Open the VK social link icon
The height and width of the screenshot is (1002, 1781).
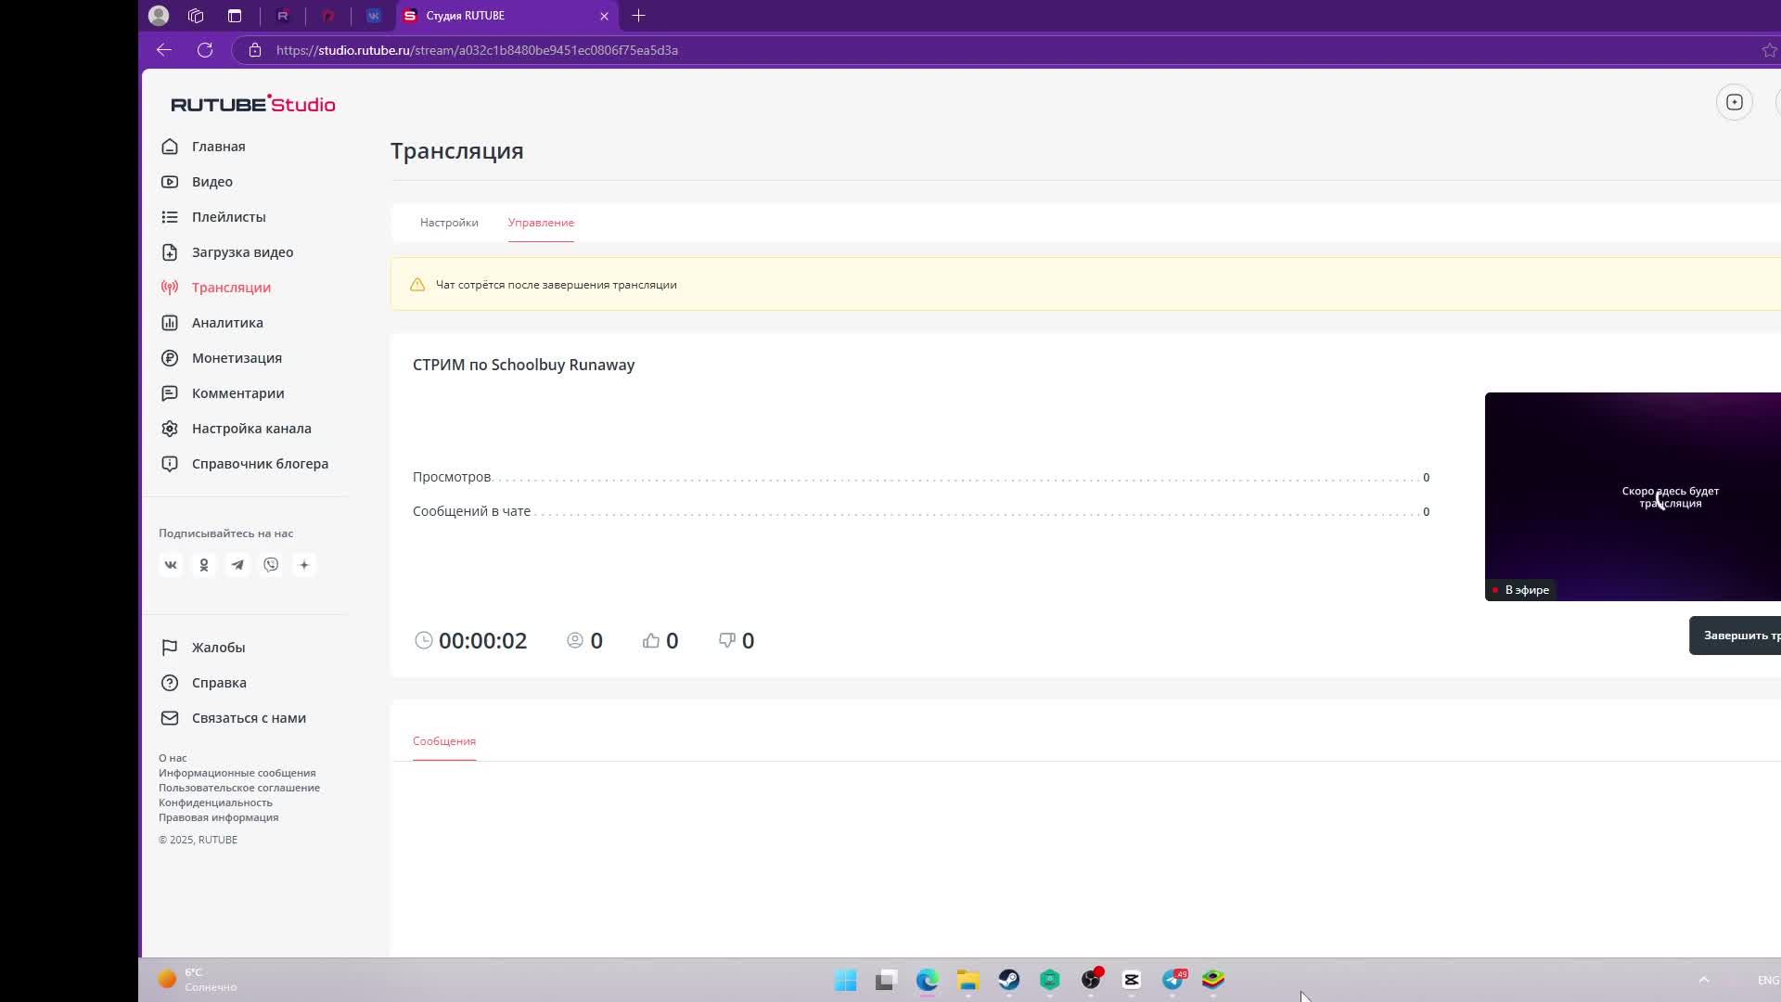pyautogui.click(x=171, y=564)
